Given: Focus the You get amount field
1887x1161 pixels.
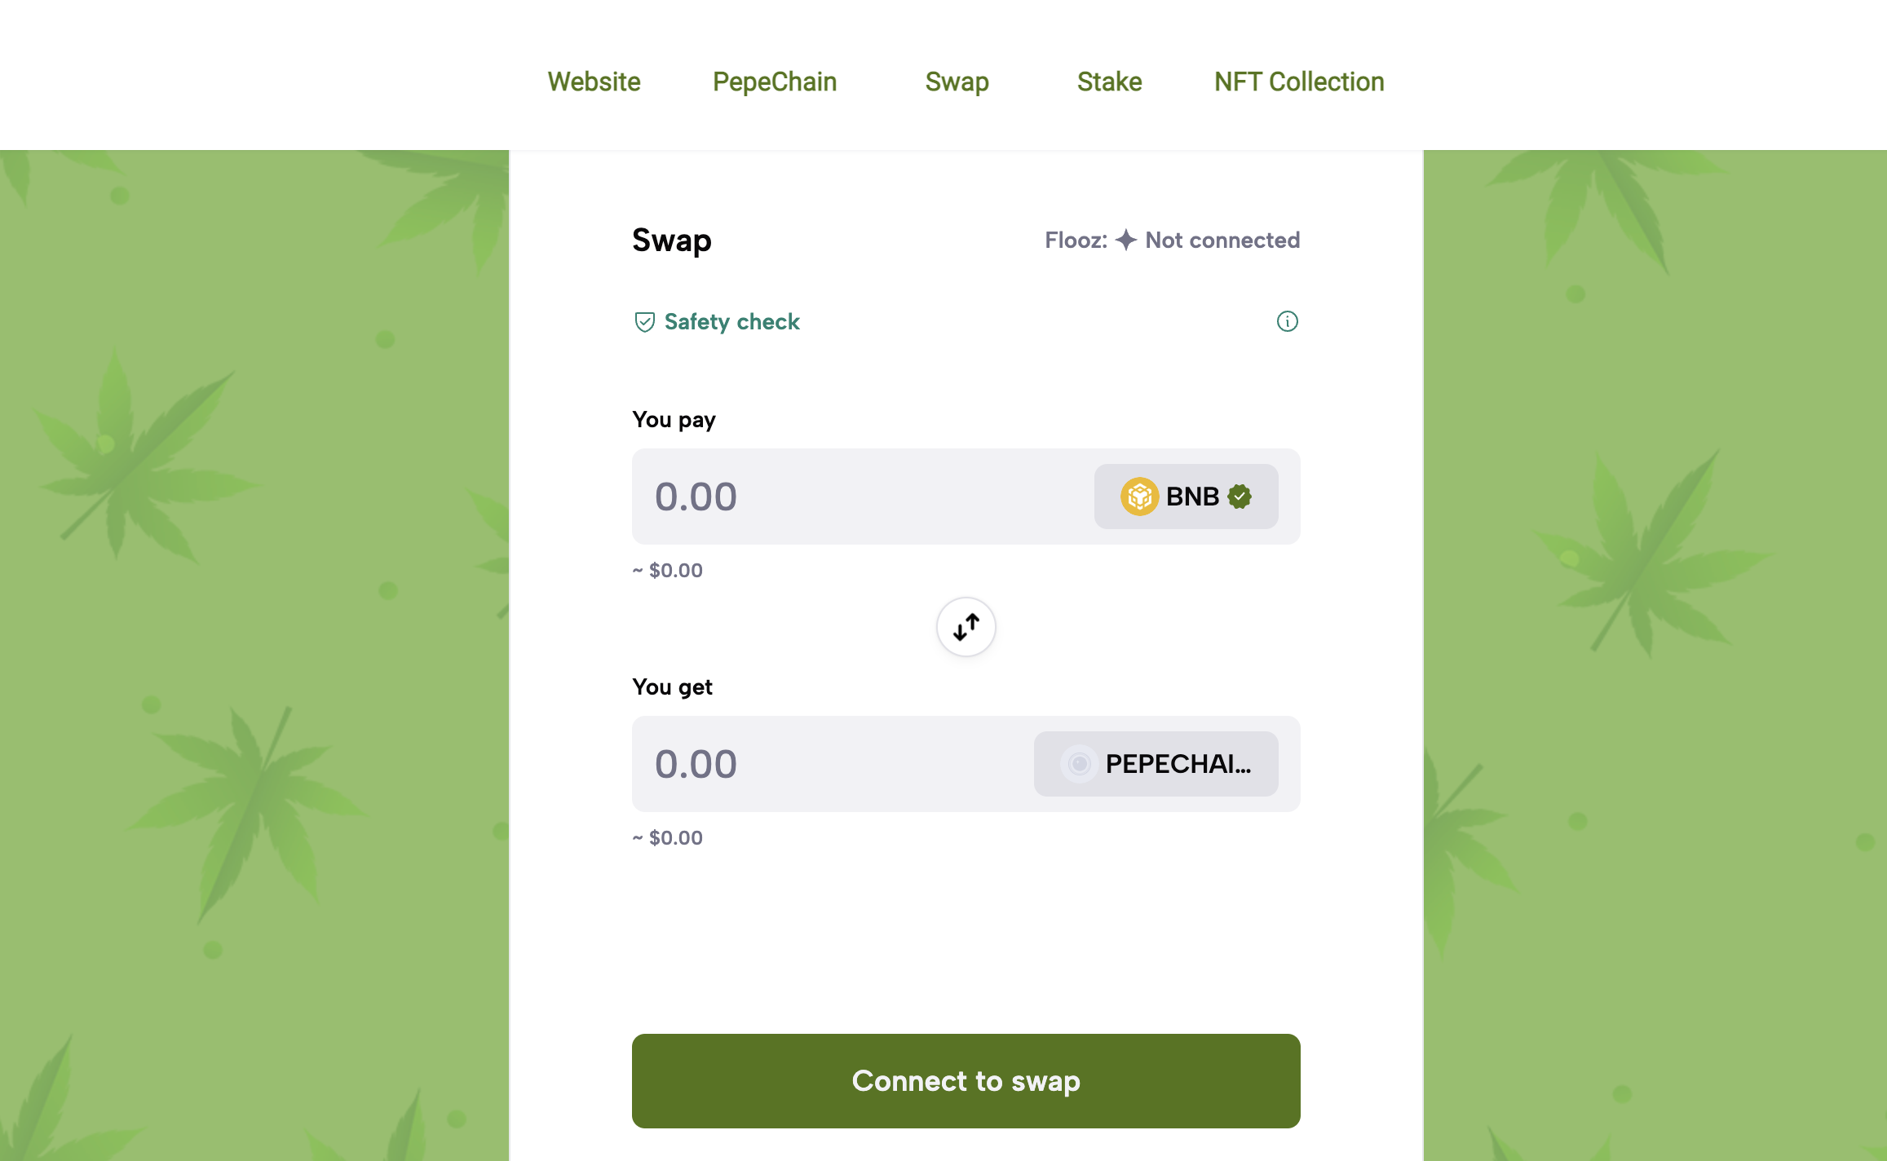Looking at the screenshot, I should pyautogui.click(x=833, y=764).
